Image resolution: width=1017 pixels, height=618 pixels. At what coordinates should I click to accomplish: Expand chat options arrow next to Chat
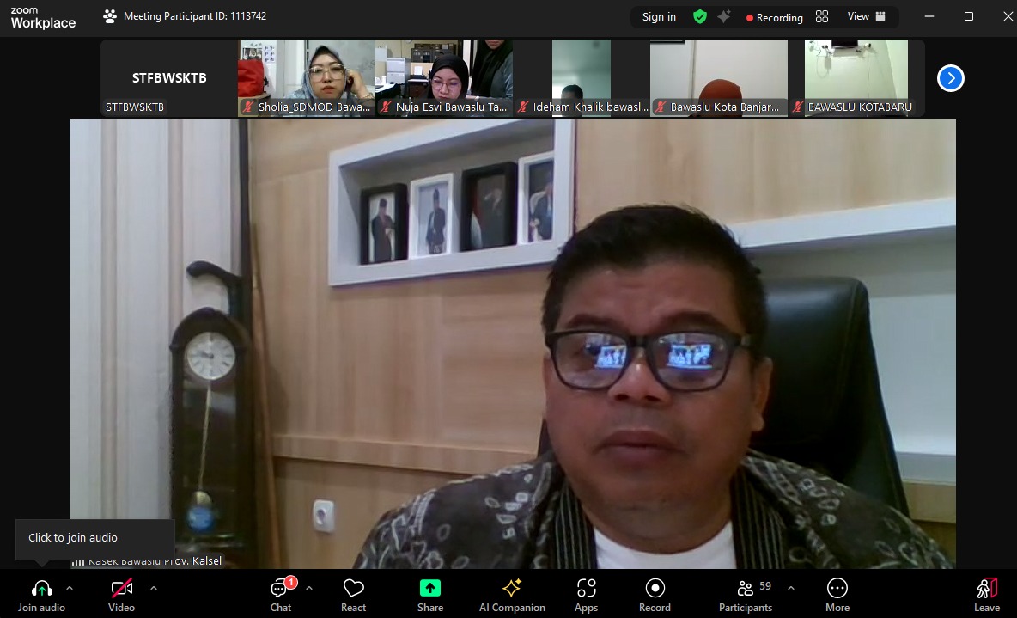point(309,588)
